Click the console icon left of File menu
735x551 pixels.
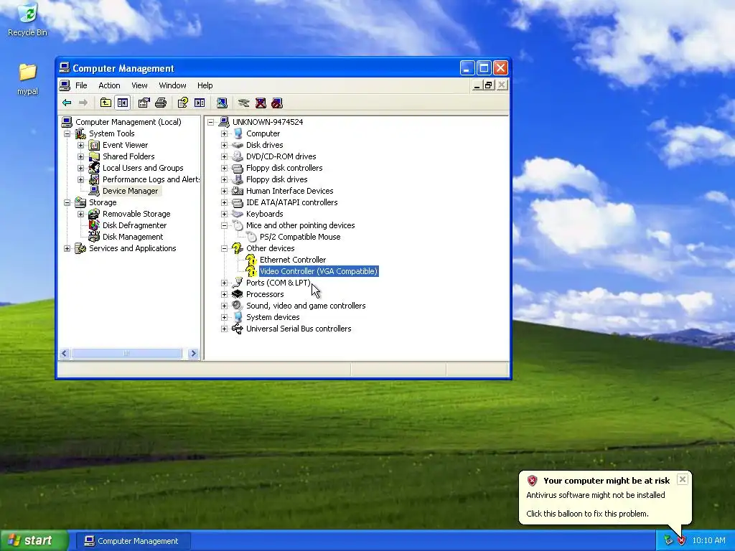click(65, 85)
